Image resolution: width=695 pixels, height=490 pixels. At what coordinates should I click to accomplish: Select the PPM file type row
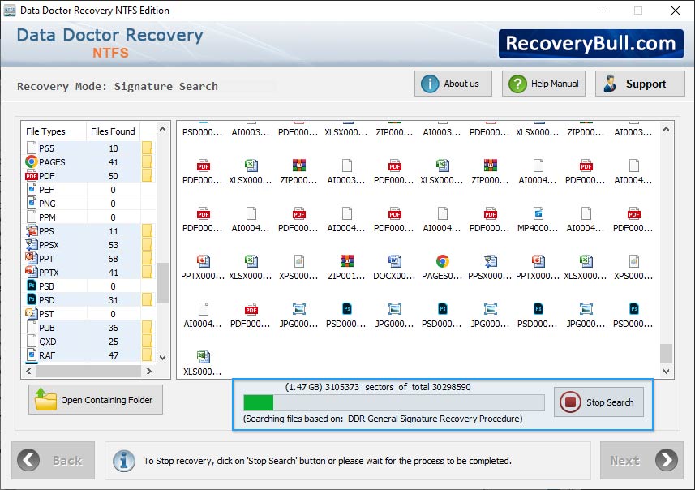tap(88, 217)
